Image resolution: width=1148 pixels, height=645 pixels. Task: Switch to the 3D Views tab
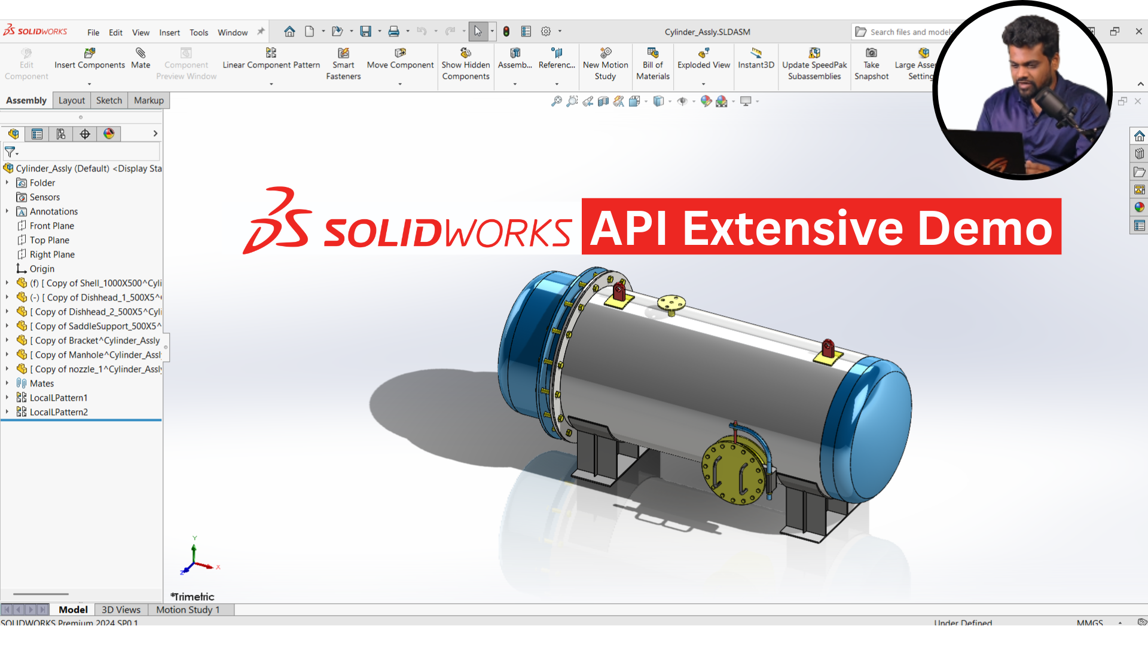point(121,610)
